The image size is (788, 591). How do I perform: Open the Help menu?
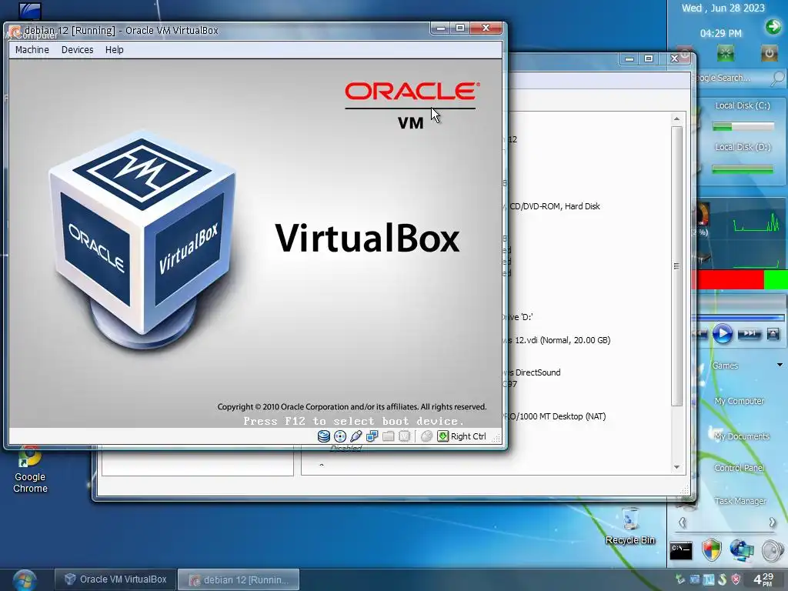click(x=114, y=50)
